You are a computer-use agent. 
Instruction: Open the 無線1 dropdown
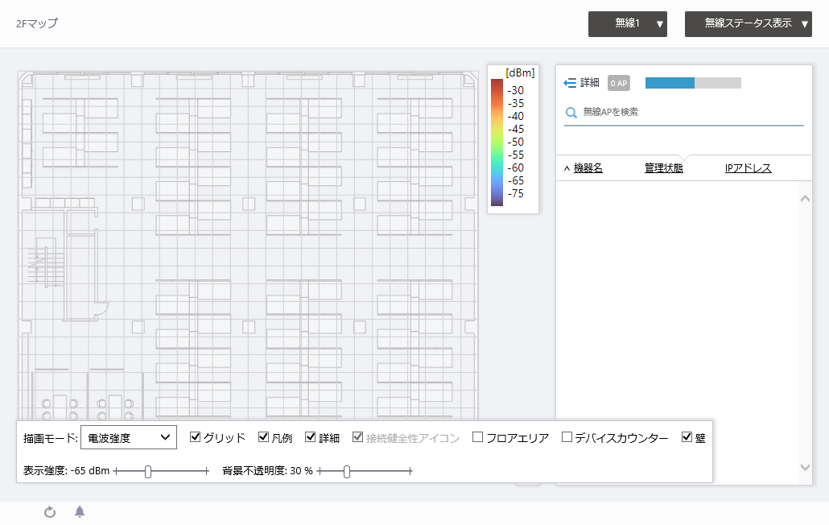coord(628,24)
